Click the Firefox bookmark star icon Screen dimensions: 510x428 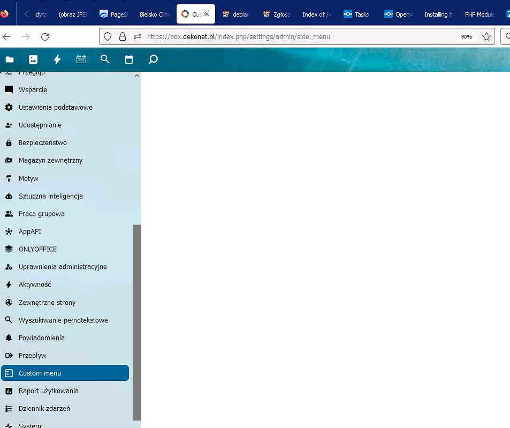(x=486, y=36)
